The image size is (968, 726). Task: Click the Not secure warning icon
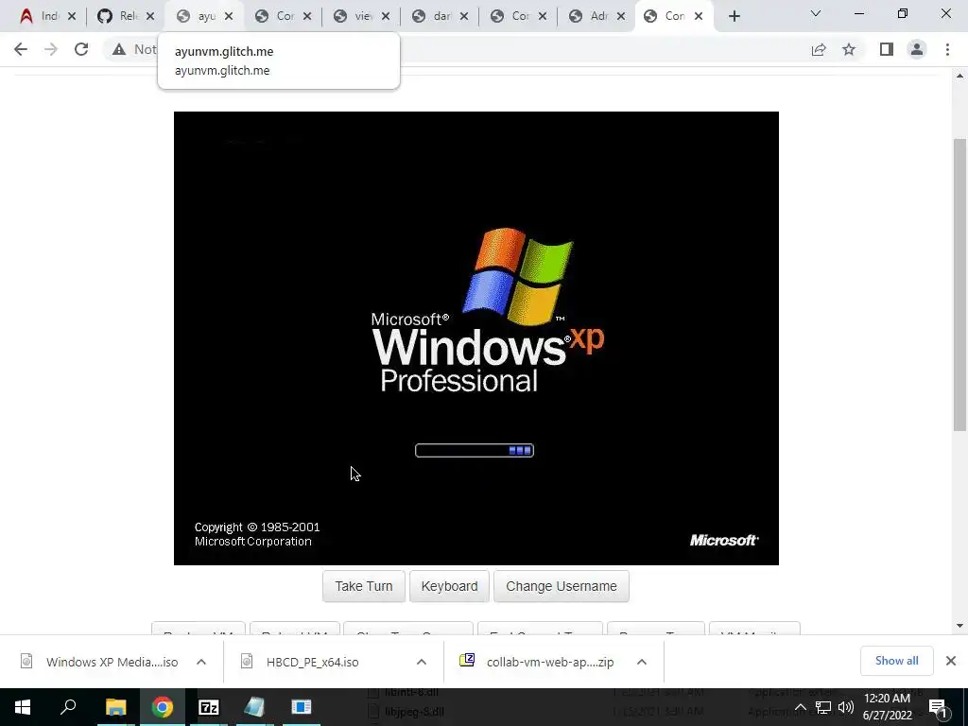119,49
